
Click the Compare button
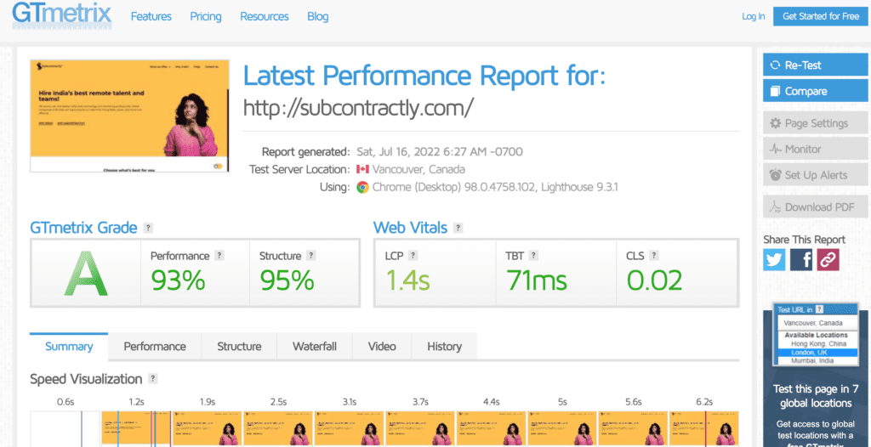804,91
